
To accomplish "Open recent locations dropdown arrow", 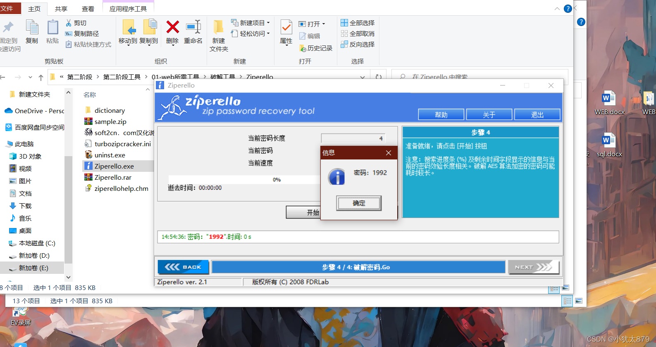I will tap(30, 77).
